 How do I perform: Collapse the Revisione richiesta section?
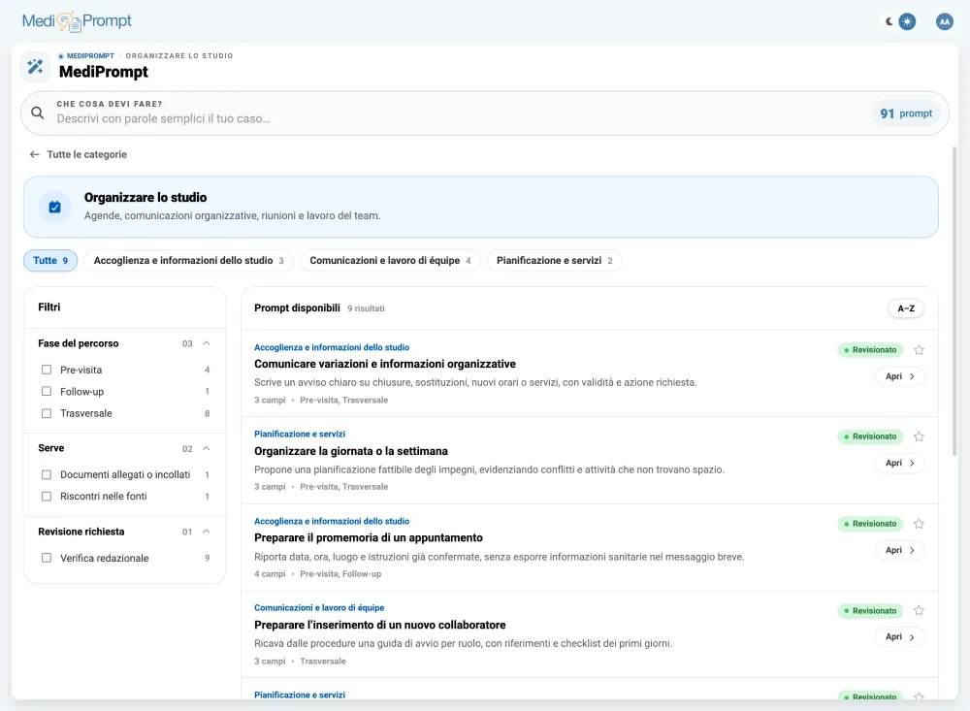(207, 532)
